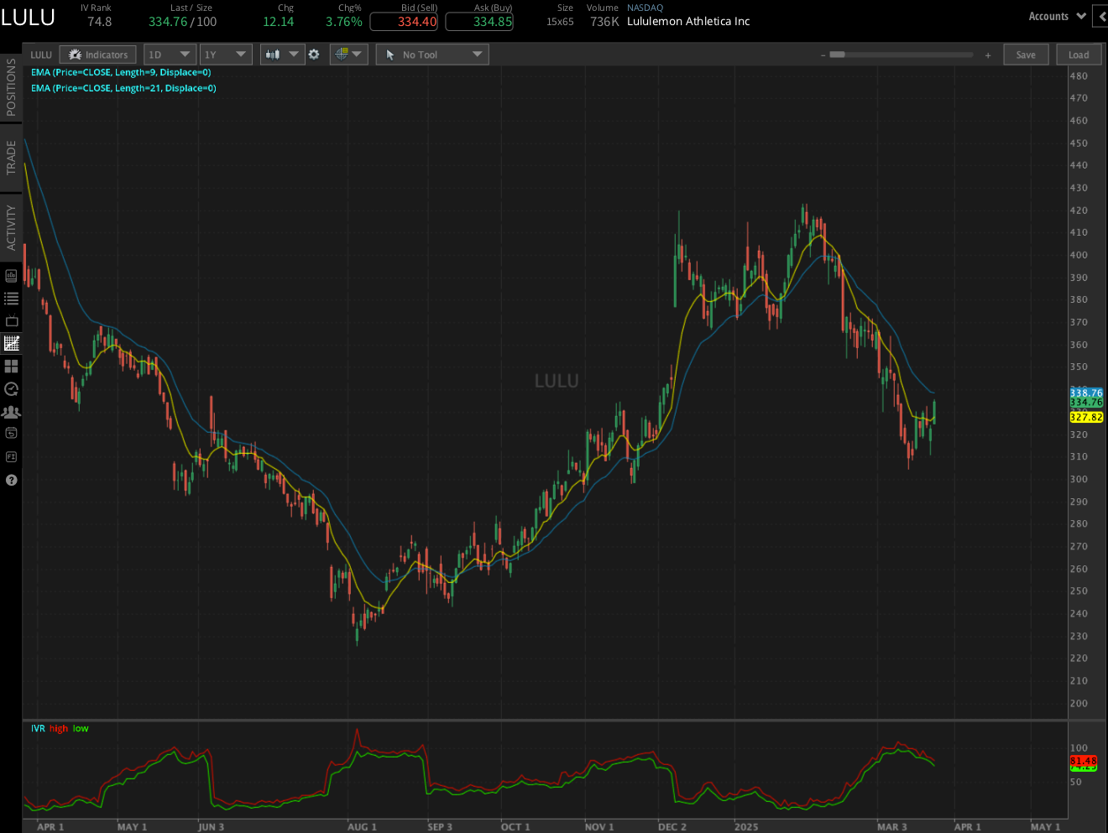
Task: Switch to the Positions side tab
Action: pyautogui.click(x=11, y=87)
